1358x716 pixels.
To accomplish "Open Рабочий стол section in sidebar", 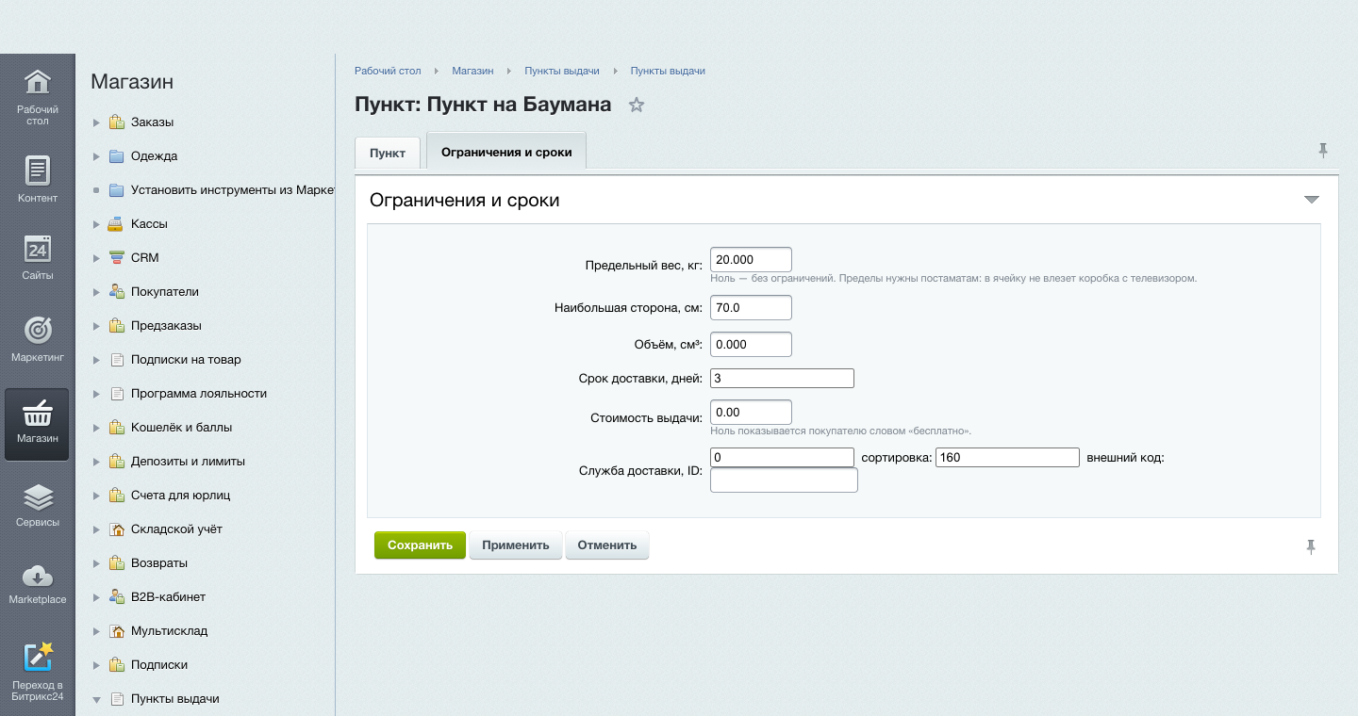I will click(x=37, y=95).
